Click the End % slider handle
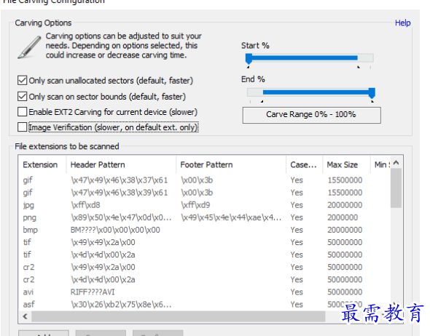The image size is (430, 336). [x=372, y=93]
